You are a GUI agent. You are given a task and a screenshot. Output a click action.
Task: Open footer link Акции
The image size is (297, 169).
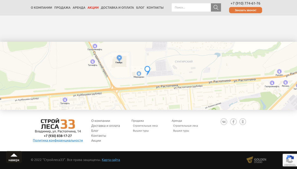pyautogui.click(x=96, y=140)
